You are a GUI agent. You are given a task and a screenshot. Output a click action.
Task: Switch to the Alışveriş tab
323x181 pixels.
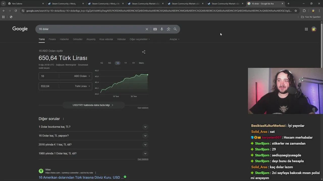(91, 39)
